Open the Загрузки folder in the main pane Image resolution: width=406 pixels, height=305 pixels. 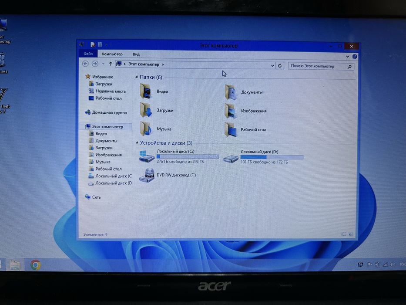[157, 110]
